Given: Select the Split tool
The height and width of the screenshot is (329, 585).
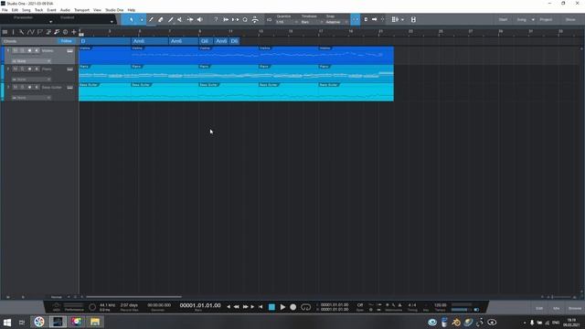Looking at the screenshot, I should (151, 19).
